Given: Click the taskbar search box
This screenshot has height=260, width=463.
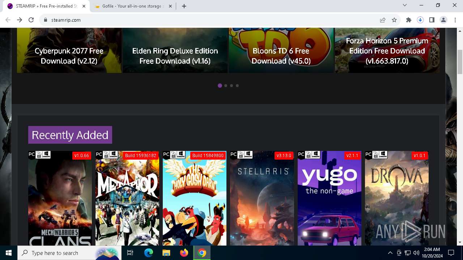Looking at the screenshot, I should pos(69,253).
